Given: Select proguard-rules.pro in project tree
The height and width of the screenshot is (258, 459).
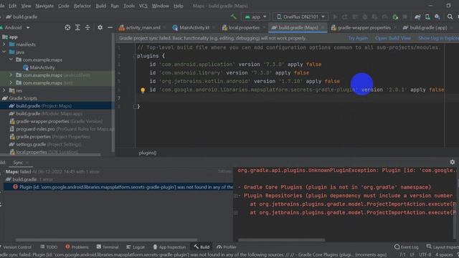Looking at the screenshot, I should pyautogui.click(x=62, y=129).
